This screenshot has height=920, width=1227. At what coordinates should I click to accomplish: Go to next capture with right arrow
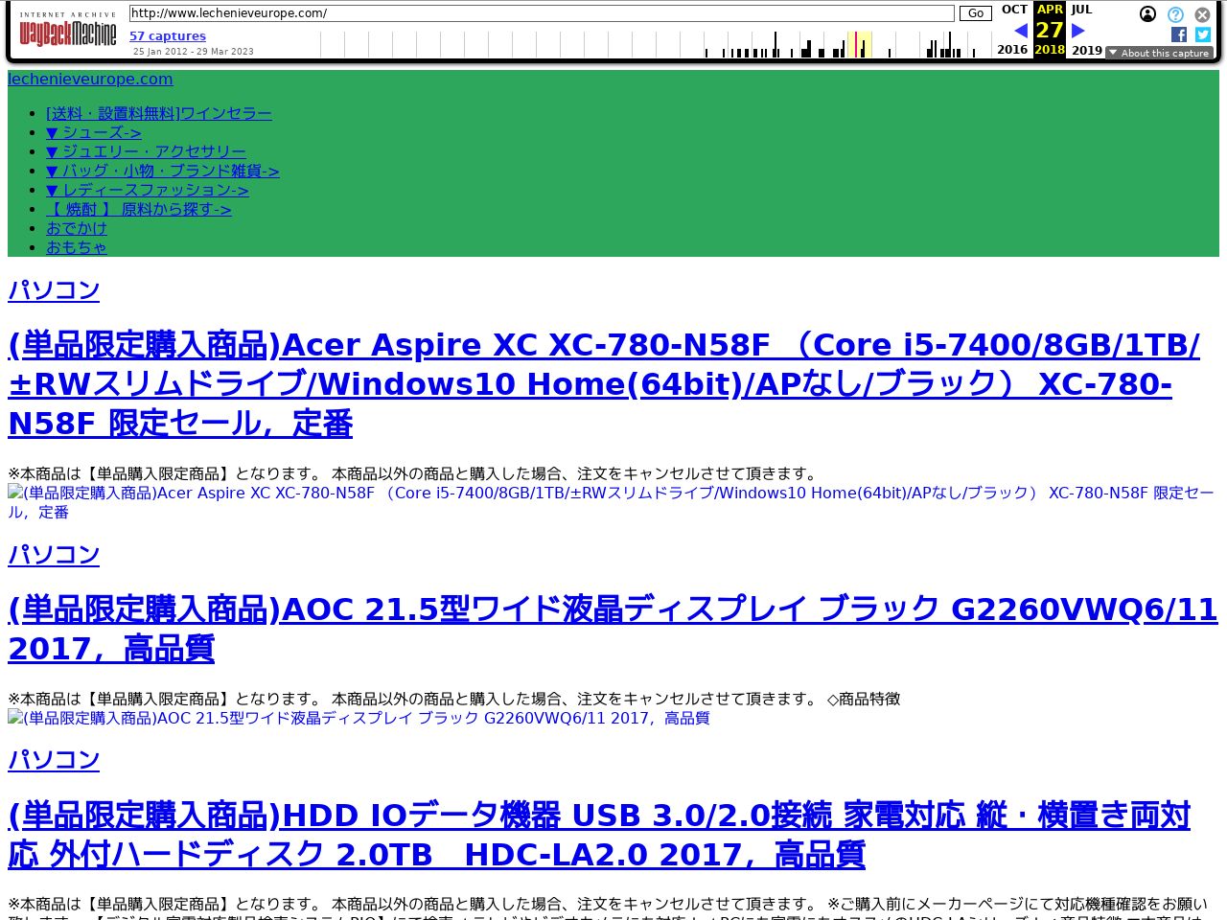1077,31
